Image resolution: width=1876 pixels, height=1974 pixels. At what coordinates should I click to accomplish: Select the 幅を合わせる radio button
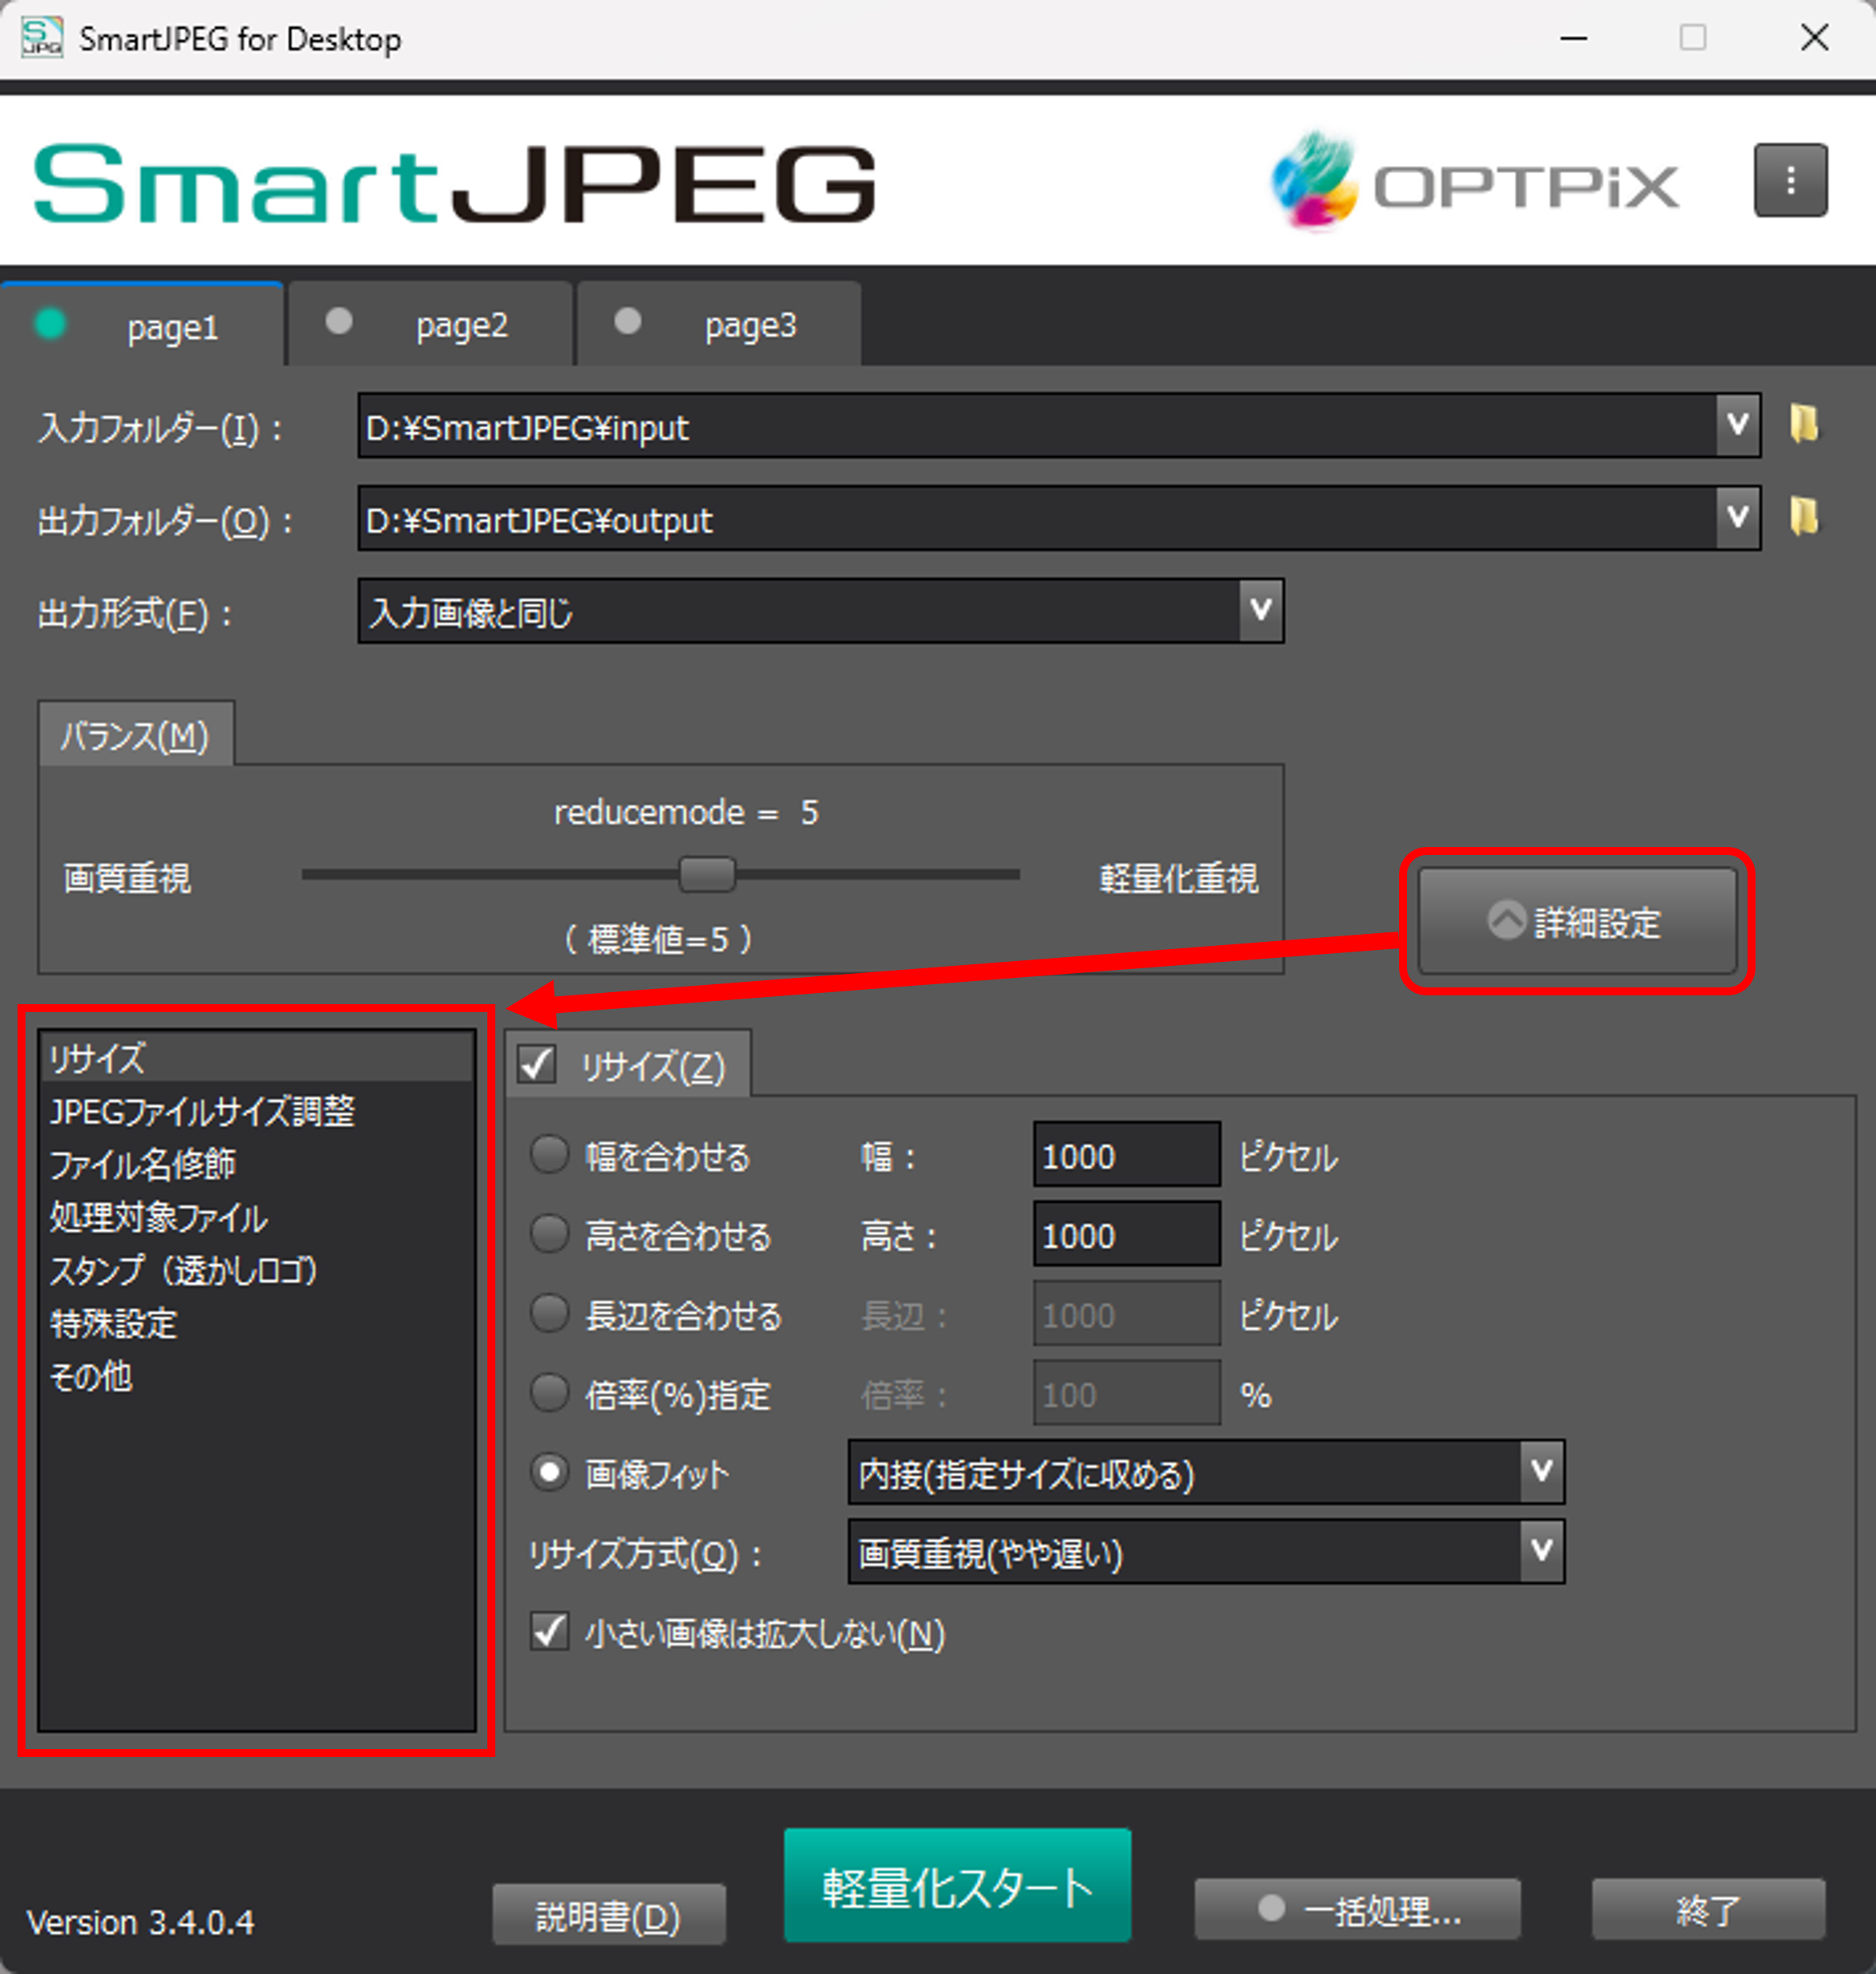(549, 1154)
